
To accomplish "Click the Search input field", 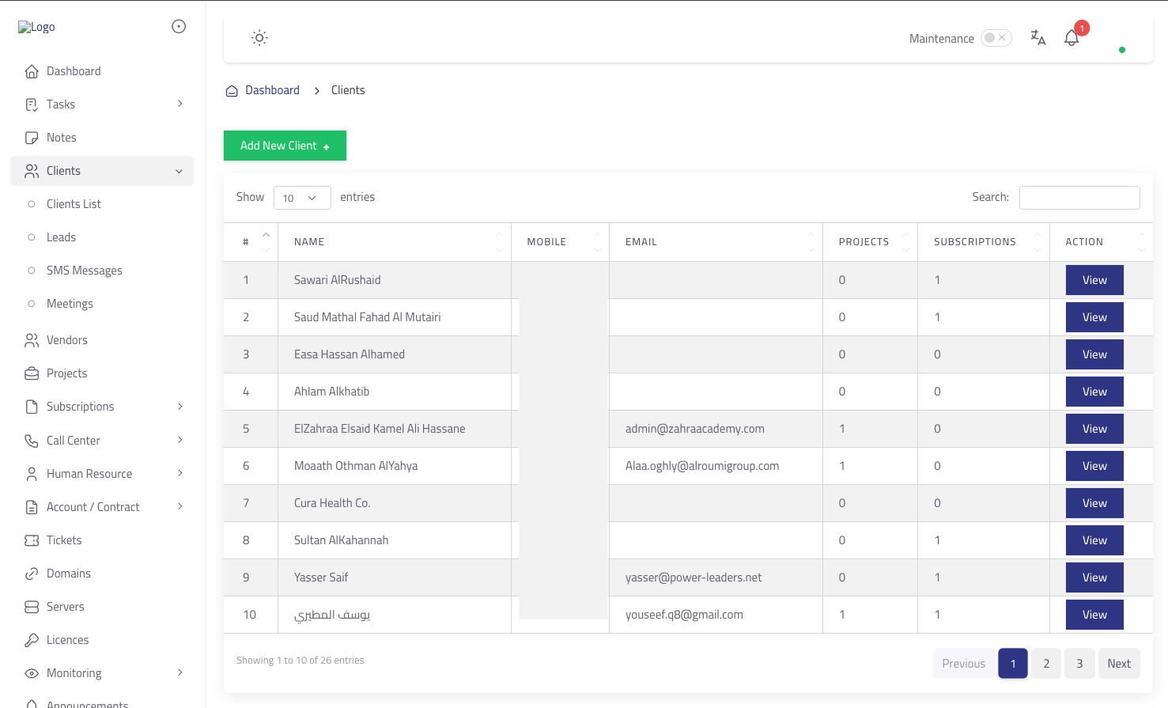I will click(1079, 198).
